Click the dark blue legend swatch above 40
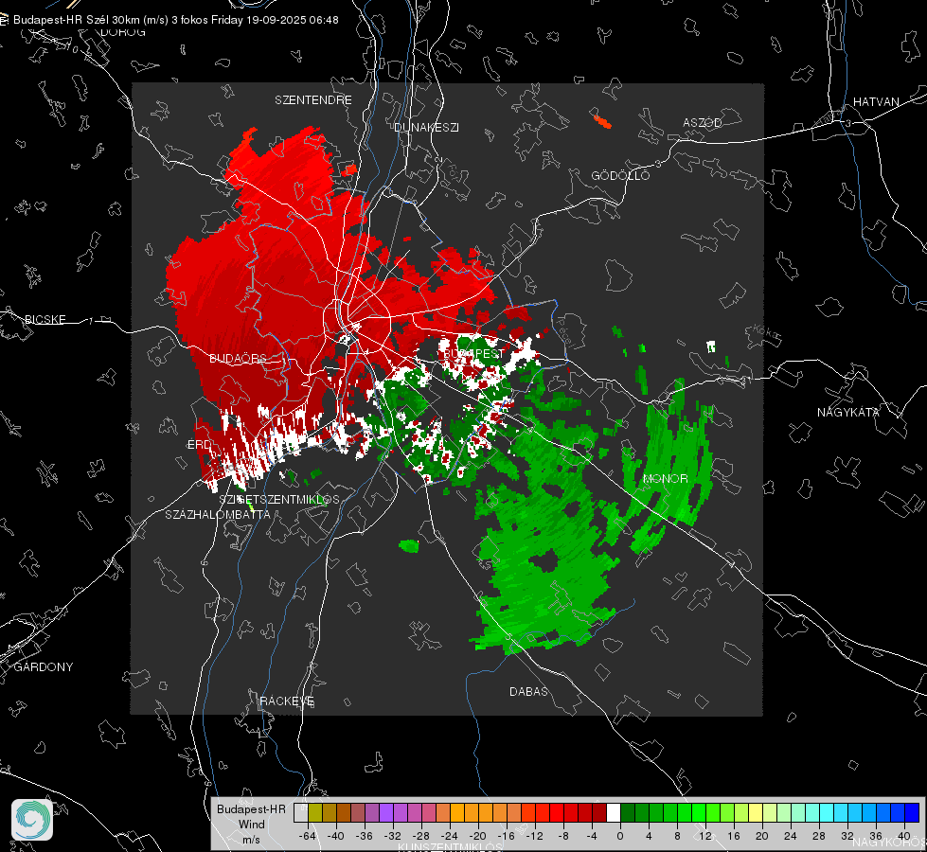 click(x=912, y=812)
